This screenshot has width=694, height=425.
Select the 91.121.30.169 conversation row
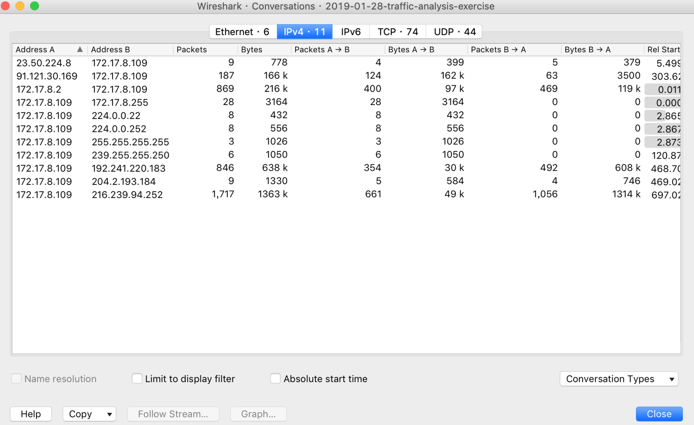coord(47,76)
